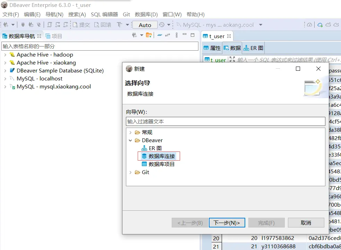This screenshot has height=250, width=341.
Task: Click the new SQL script icon in the toolbar
Action: pyautogui.click(x=66, y=25)
